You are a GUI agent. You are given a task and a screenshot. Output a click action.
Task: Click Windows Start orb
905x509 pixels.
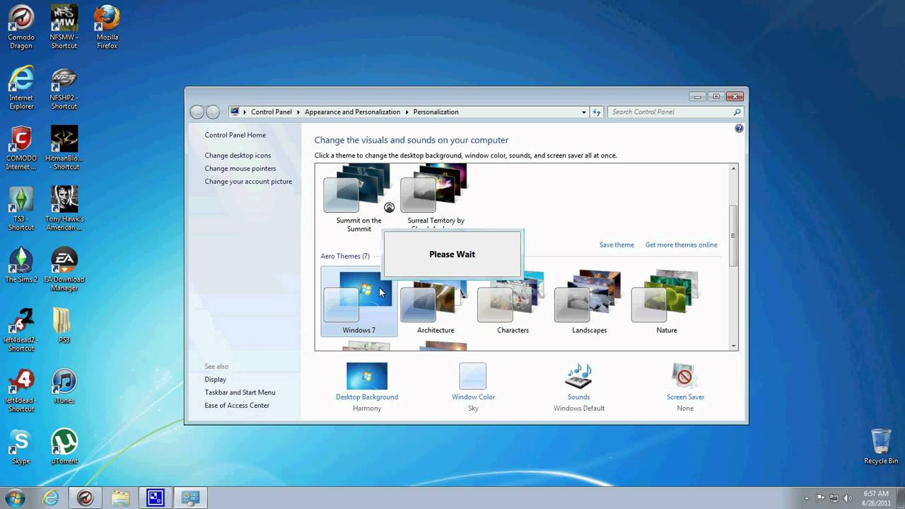click(15, 498)
